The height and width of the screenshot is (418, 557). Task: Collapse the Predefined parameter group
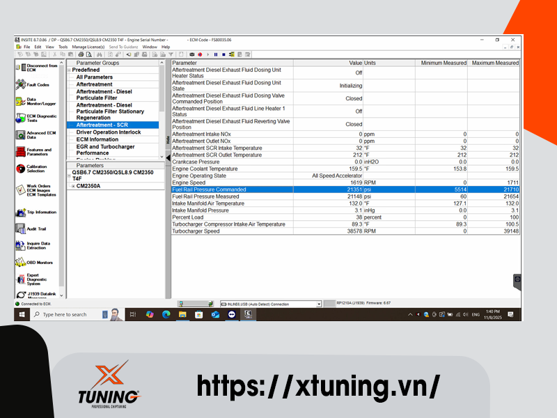69,70
